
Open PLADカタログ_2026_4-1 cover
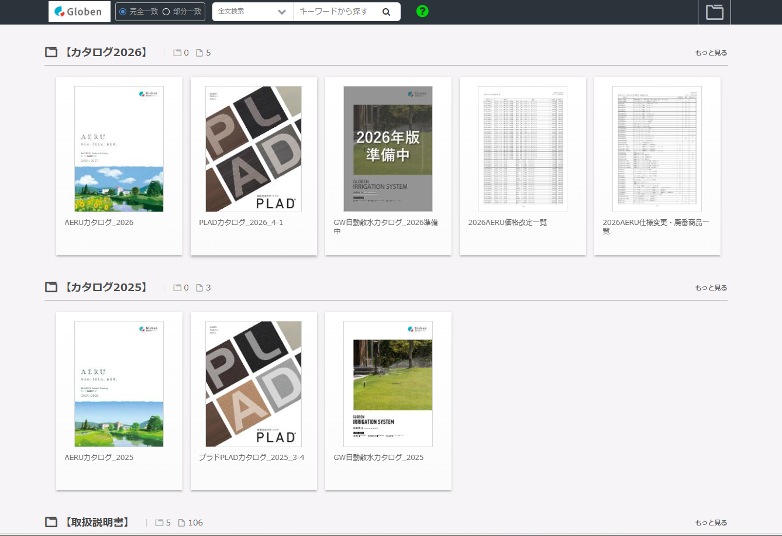point(253,149)
